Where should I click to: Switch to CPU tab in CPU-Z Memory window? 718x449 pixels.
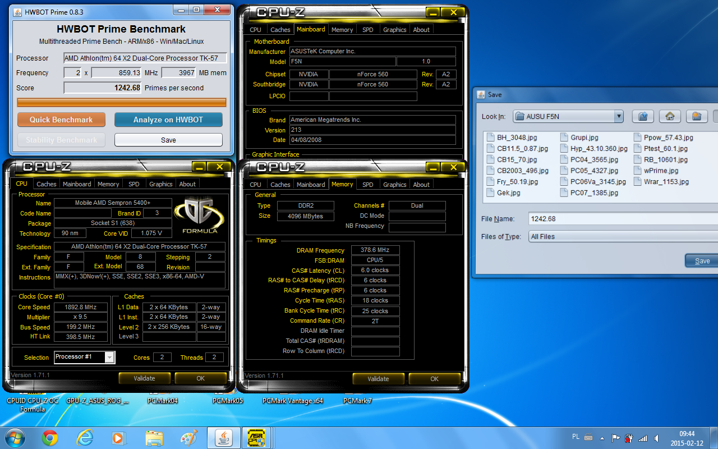point(255,185)
